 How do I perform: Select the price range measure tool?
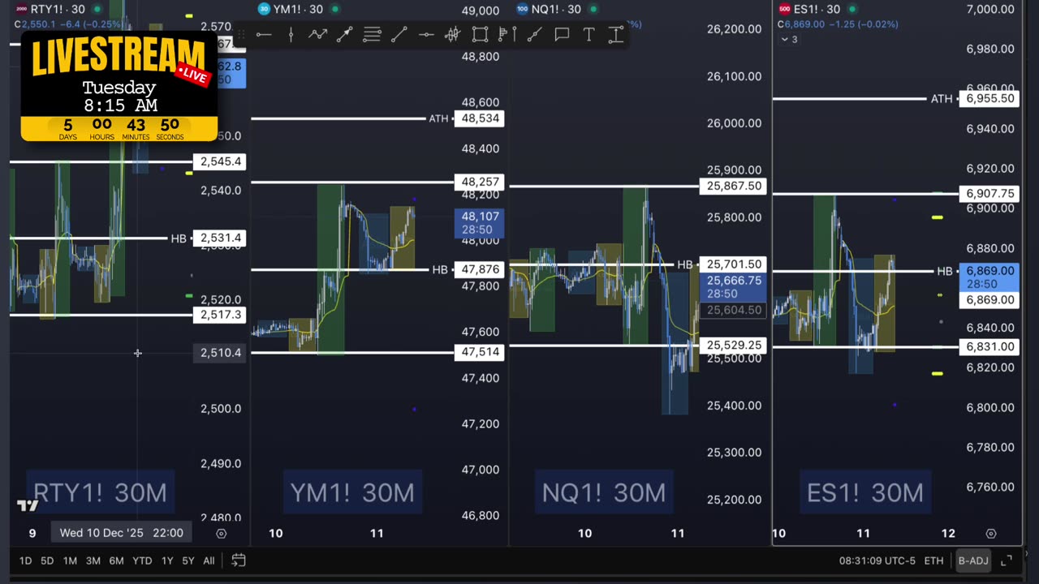click(615, 34)
